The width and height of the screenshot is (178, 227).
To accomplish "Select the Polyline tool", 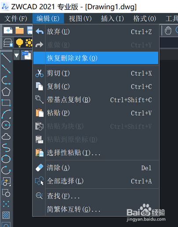I will [6, 80].
